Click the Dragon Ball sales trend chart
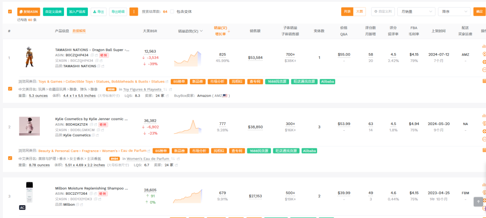Screen dimensions: 486x218 coord(187,58)
